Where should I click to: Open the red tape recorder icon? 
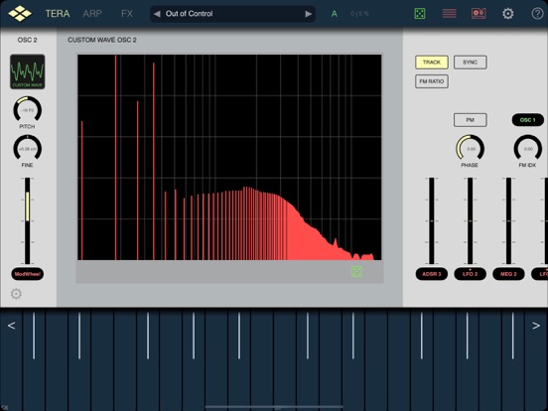tap(479, 14)
